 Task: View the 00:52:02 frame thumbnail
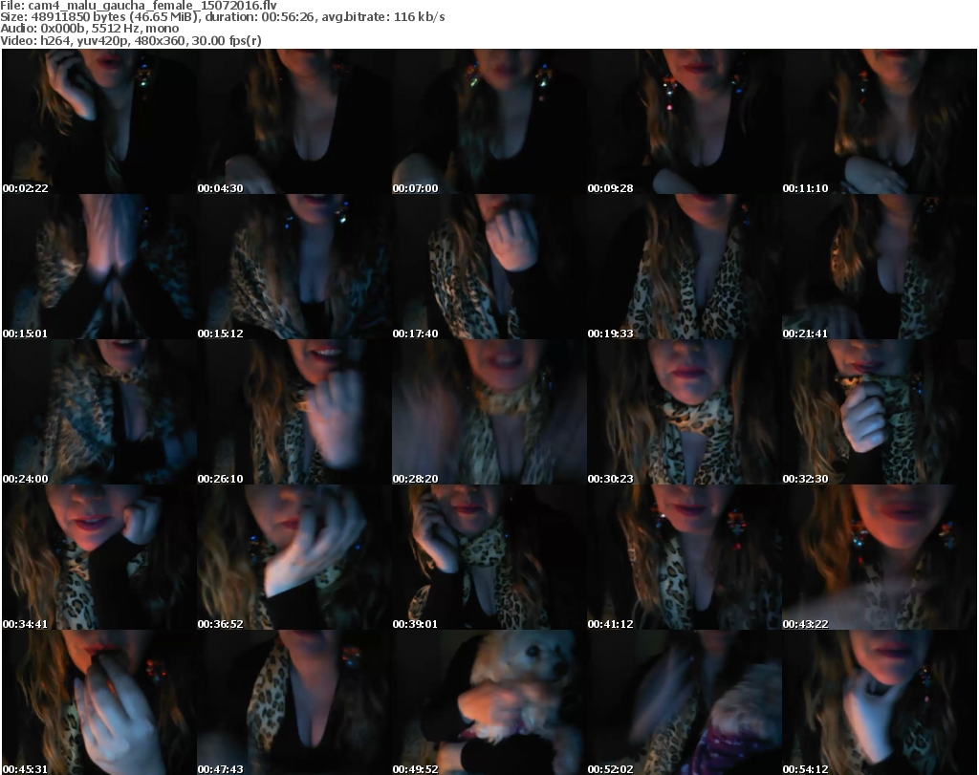(685, 702)
